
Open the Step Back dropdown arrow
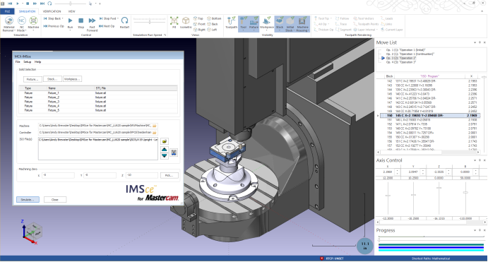(63, 18)
